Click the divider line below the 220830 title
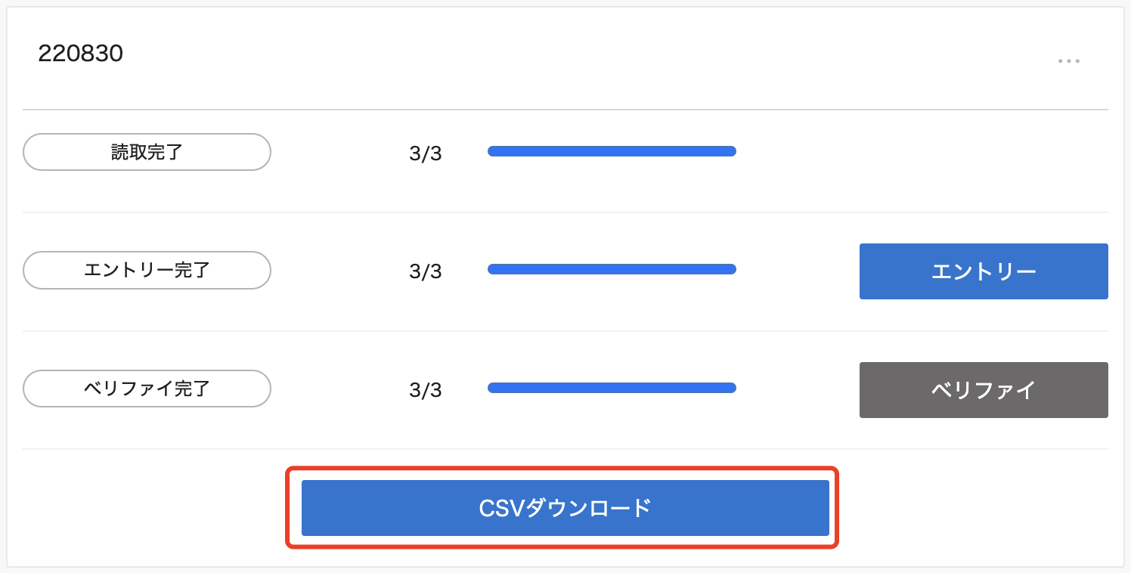Viewport: 1131px width, 573px height. point(565,110)
